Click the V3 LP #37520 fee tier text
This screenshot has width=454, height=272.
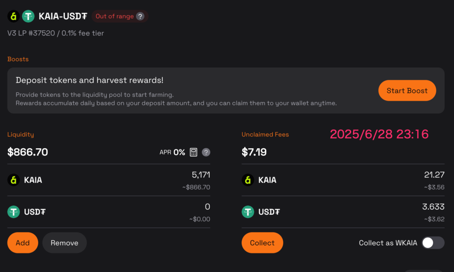(55, 33)
